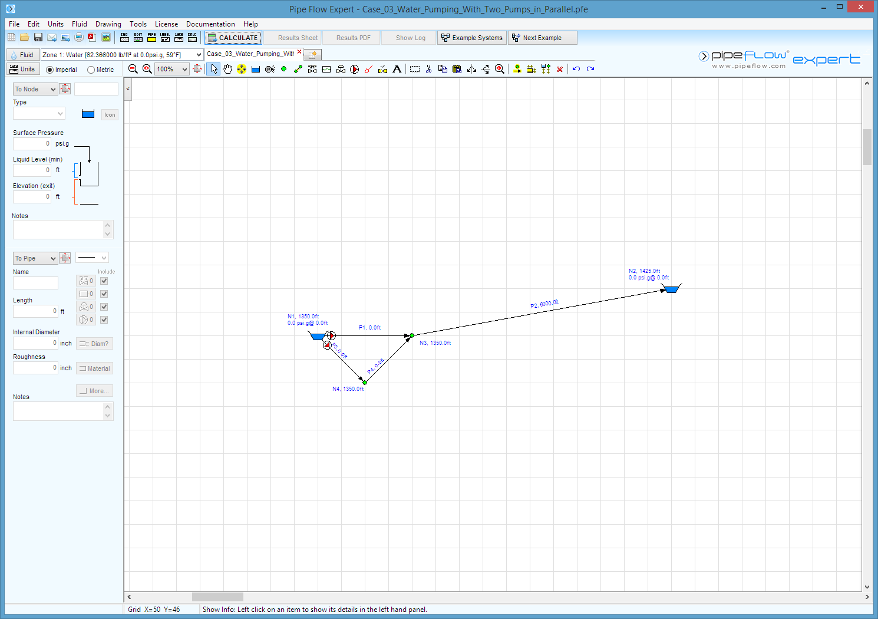
Task: Click the scroll-down arrow of vertical scrollbar
Action: pyautogui.click(x=867, y=587)
